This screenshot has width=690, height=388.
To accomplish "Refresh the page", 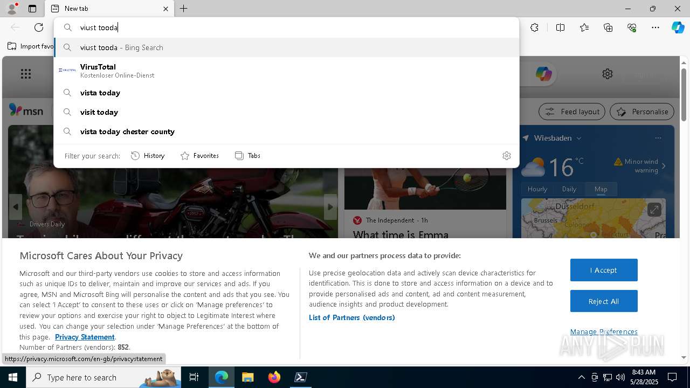I will 39,27.
